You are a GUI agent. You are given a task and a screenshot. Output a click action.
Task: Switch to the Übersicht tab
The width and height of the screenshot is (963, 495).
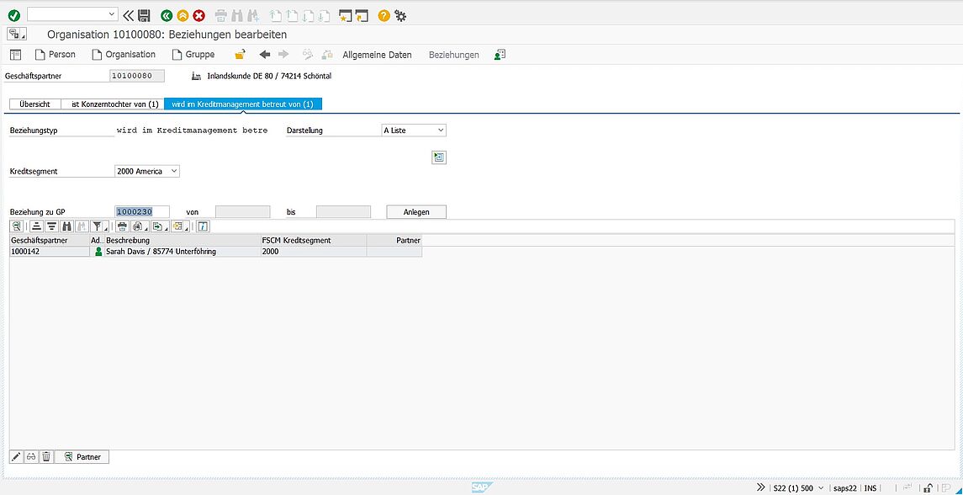(34, 104)
